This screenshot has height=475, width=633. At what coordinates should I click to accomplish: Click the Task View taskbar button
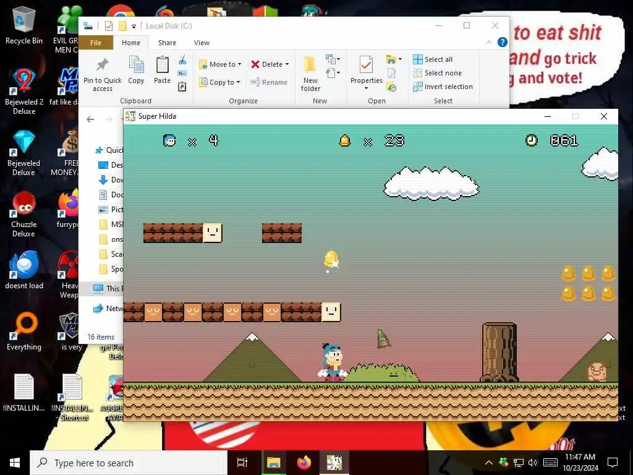tap(242, 463)
